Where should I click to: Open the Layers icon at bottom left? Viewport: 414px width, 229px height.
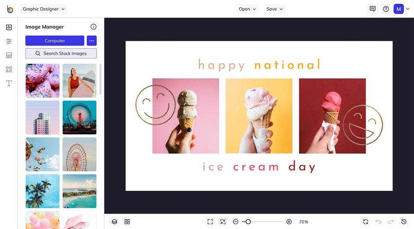pos(114,222)
